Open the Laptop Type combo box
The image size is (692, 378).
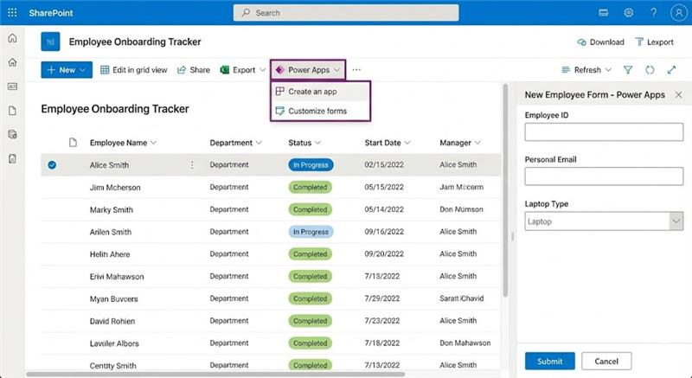tap(604, 221)
